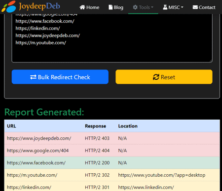Expand the MISC dropdown menu
This screenshot has width=222, height=191.
click(173, 7)
